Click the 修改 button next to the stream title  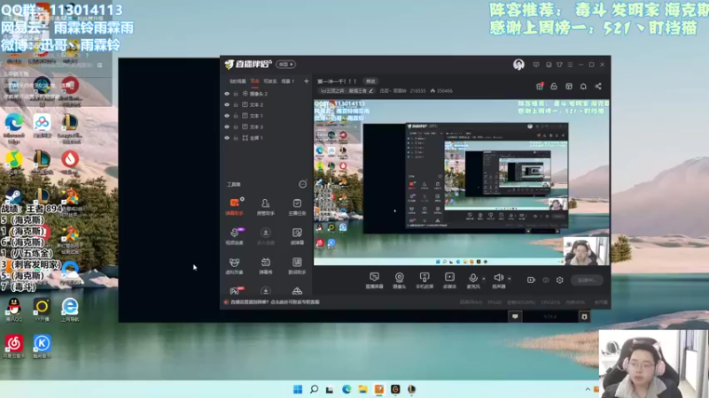pyautogui.click(x=370, y=81)
